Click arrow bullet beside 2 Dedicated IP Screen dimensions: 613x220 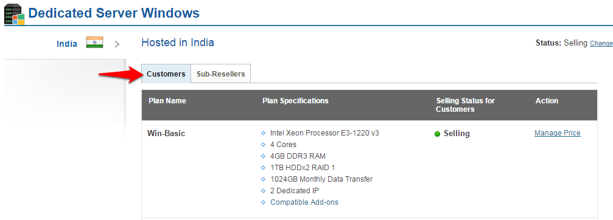pyautogui.click(x=263, y=191)
